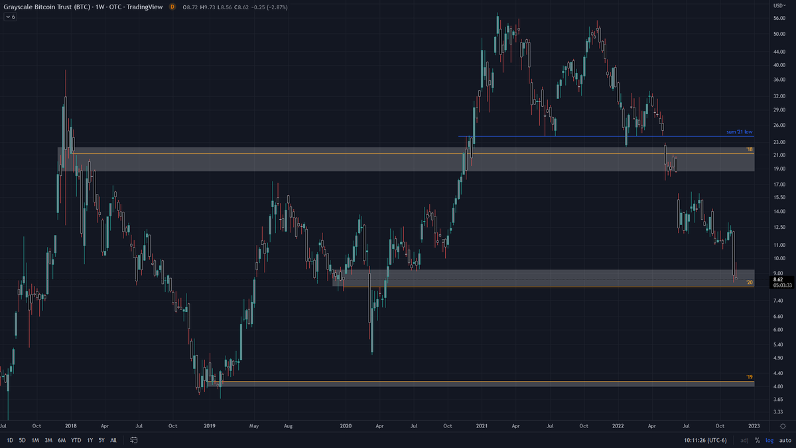Click the '18 level label

pos(750,149)
